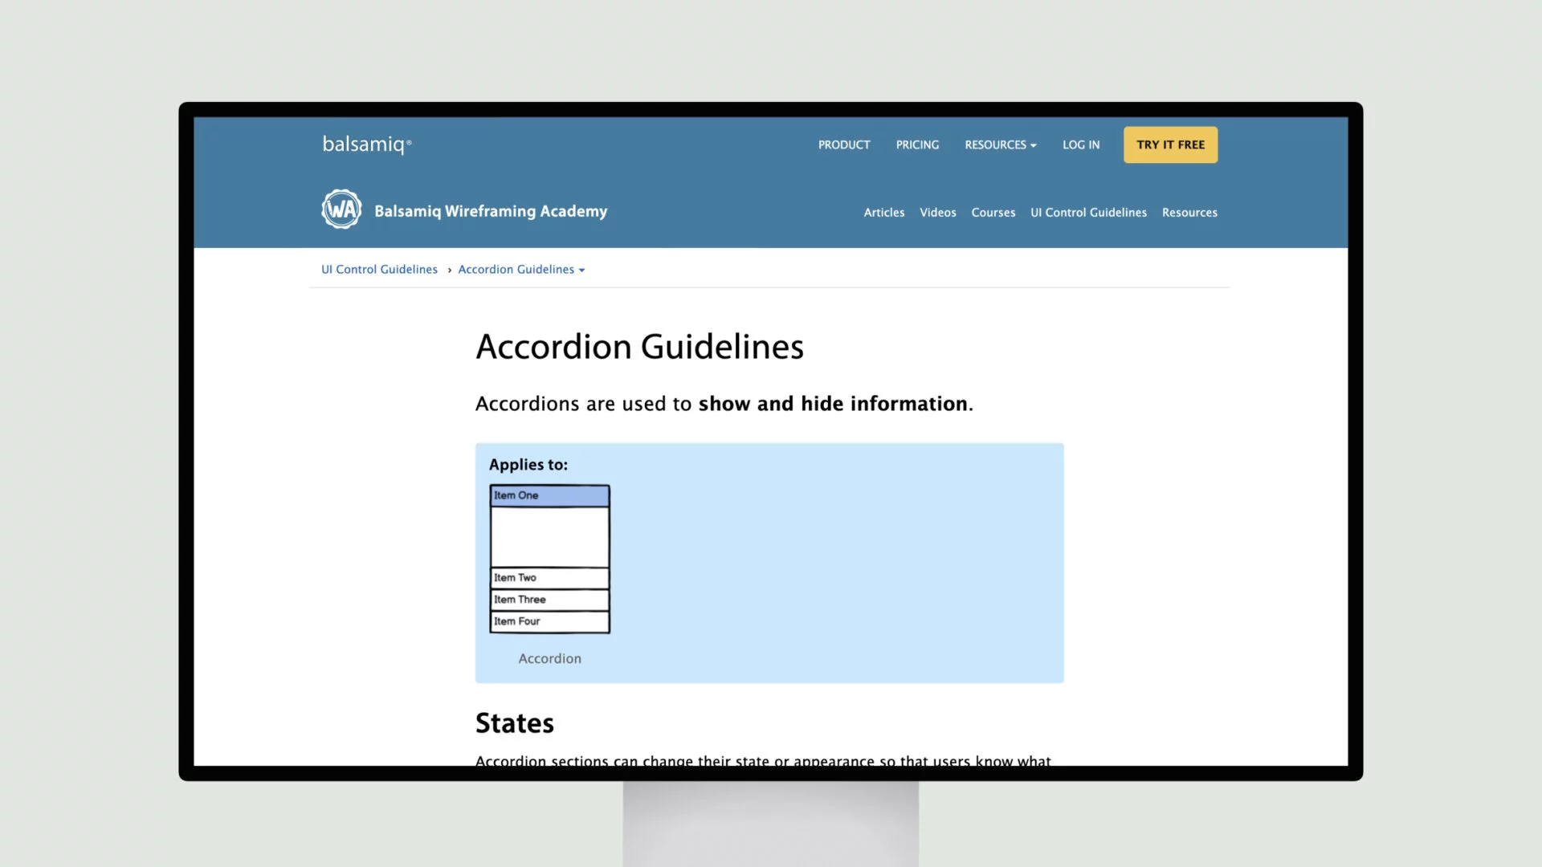Click the Accordion wireframe thumbnail
Viewport: 1542px width, 867px height.
(x=550, y=560)
